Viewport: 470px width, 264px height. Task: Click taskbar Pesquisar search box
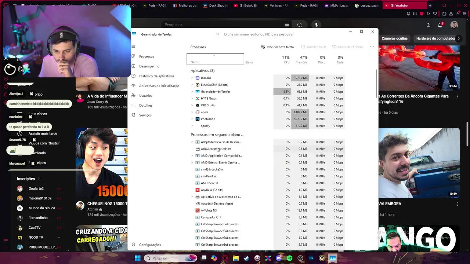pos(170,258)
